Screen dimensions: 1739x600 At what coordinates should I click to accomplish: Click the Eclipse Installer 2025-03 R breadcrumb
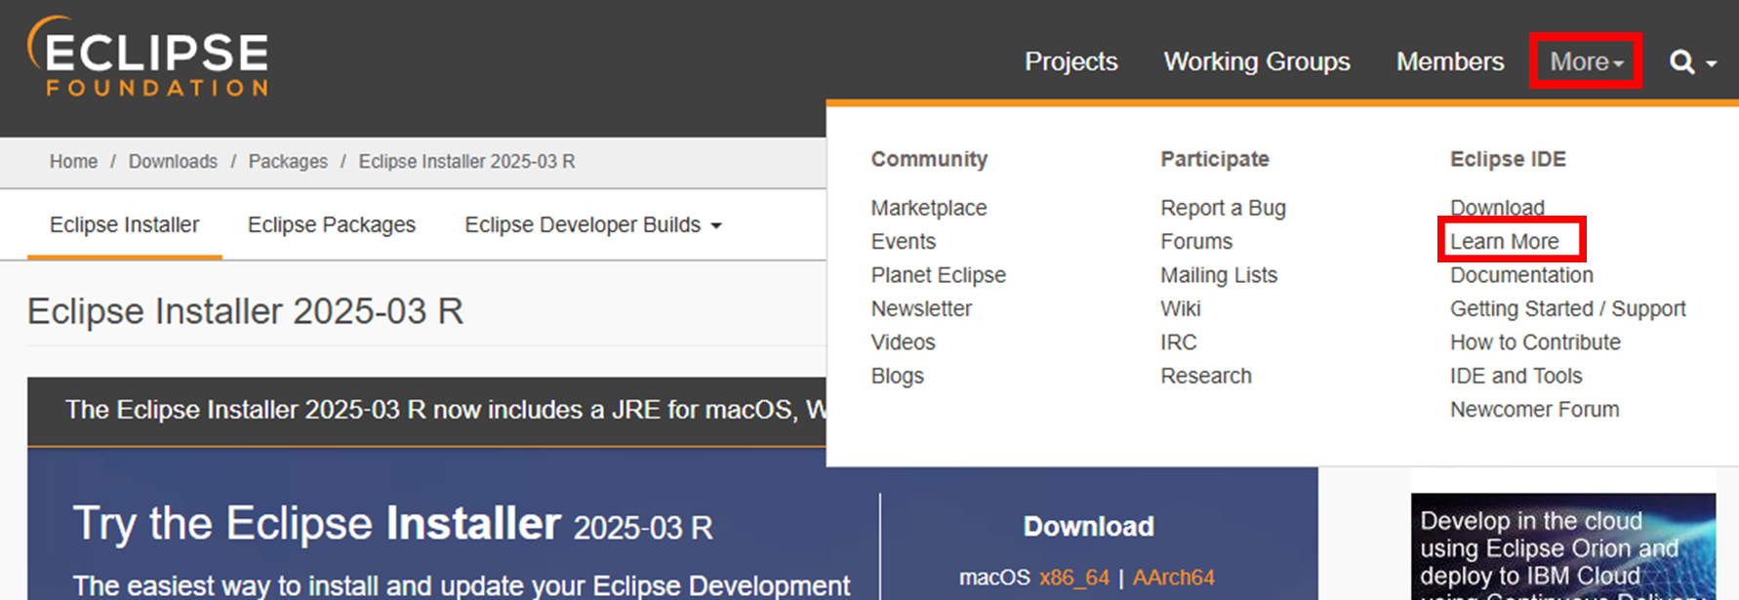pos(466,161)
